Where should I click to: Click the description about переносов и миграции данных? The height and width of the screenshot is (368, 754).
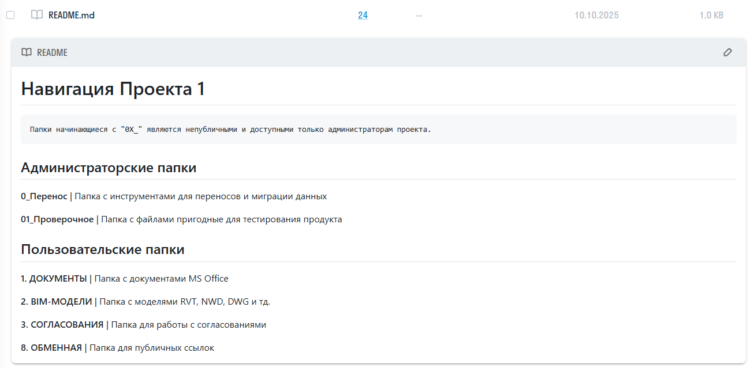(x=201, y=196)
